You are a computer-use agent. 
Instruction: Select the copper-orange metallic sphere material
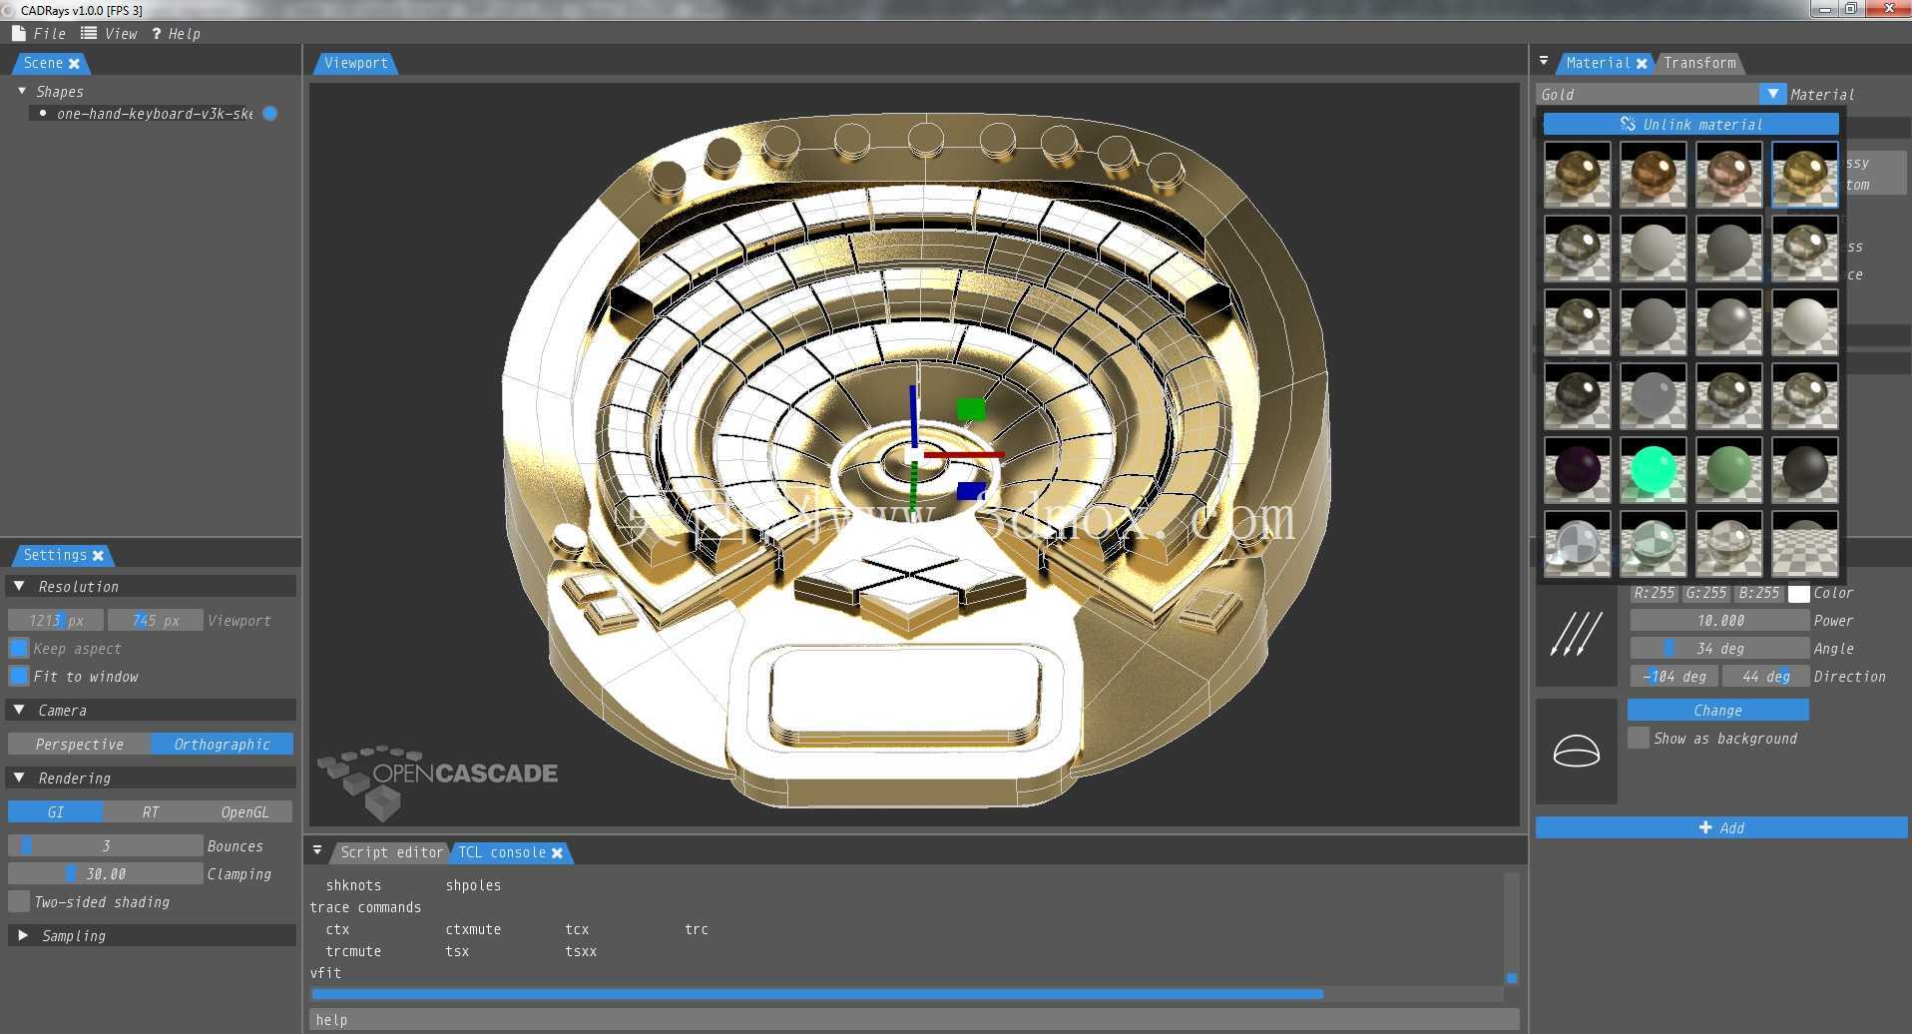click(1653, 175)
